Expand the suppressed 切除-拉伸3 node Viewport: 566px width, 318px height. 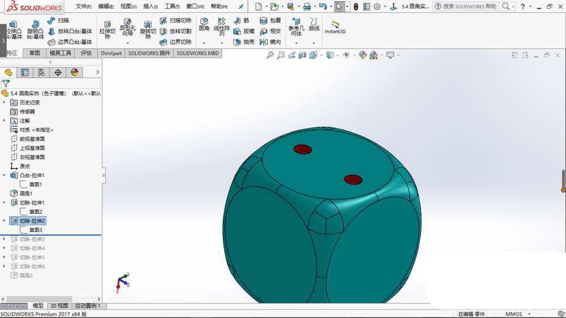pyautogui.click(x=4, y=239)
